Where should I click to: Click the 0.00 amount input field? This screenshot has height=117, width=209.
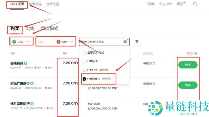click(x=45, y=42)
